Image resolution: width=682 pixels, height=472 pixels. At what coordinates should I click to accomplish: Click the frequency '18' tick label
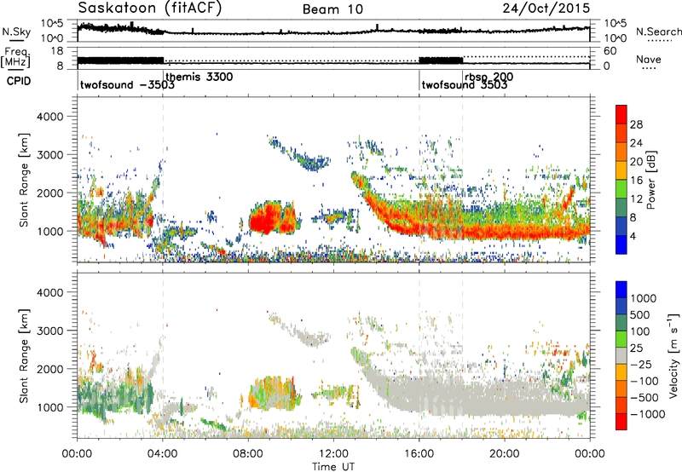click(x=56, y=50)
